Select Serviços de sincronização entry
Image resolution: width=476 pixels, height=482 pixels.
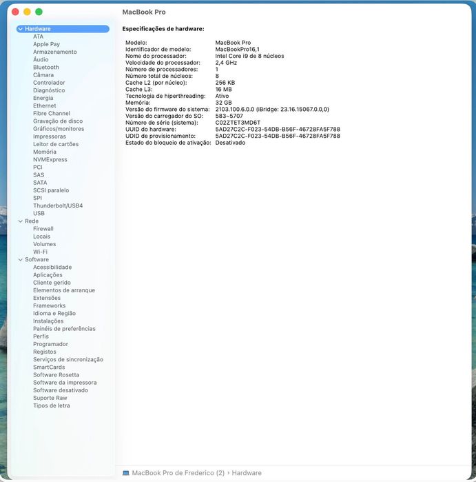[x=68, y=359]
